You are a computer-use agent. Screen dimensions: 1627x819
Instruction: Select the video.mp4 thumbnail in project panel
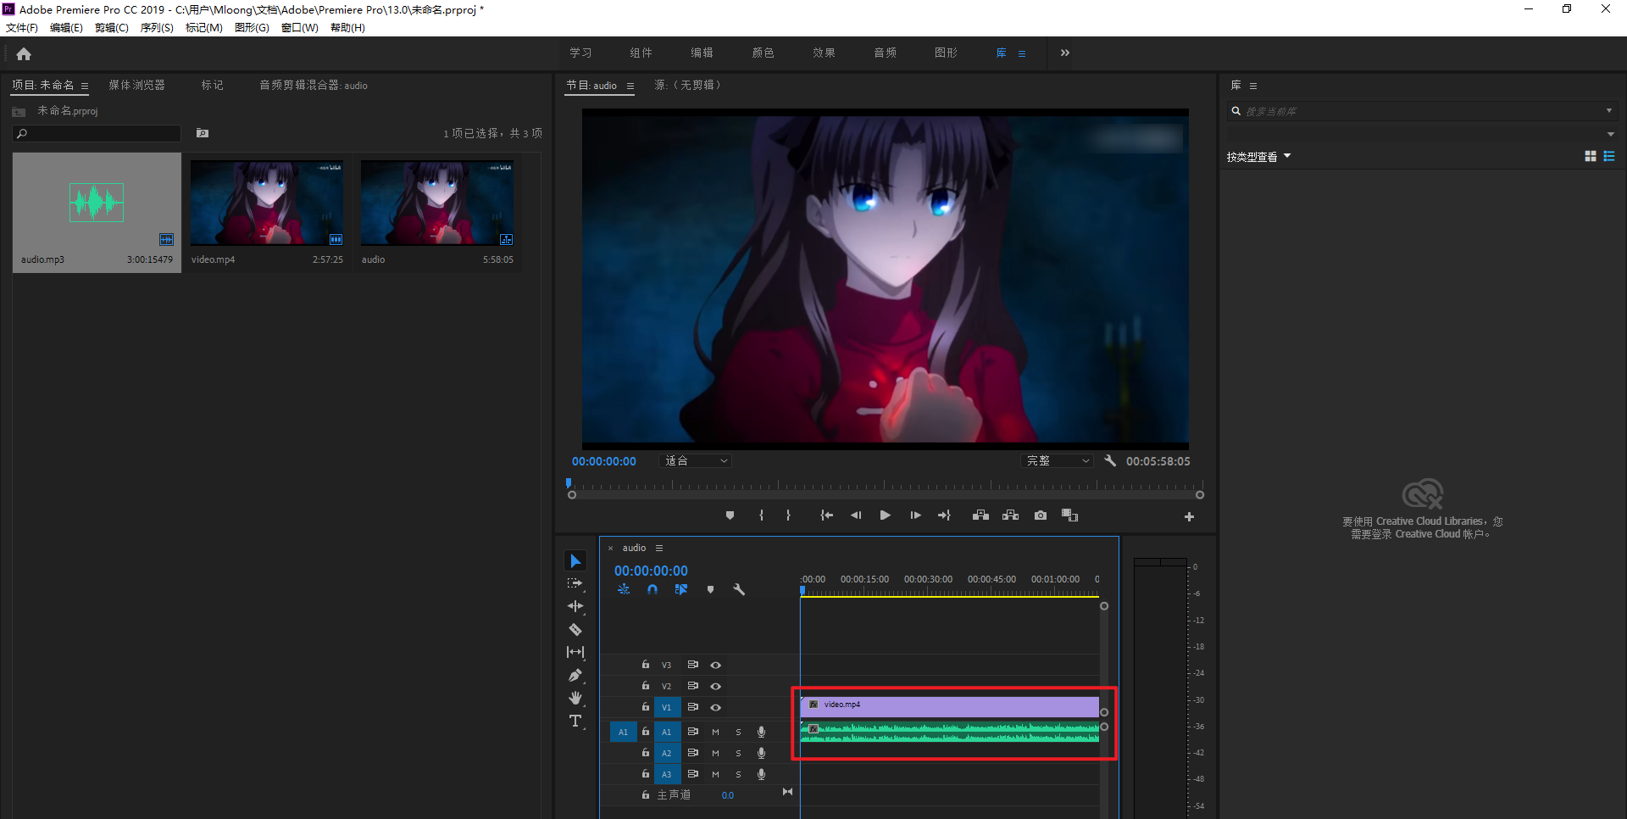(x=267, y=203)
